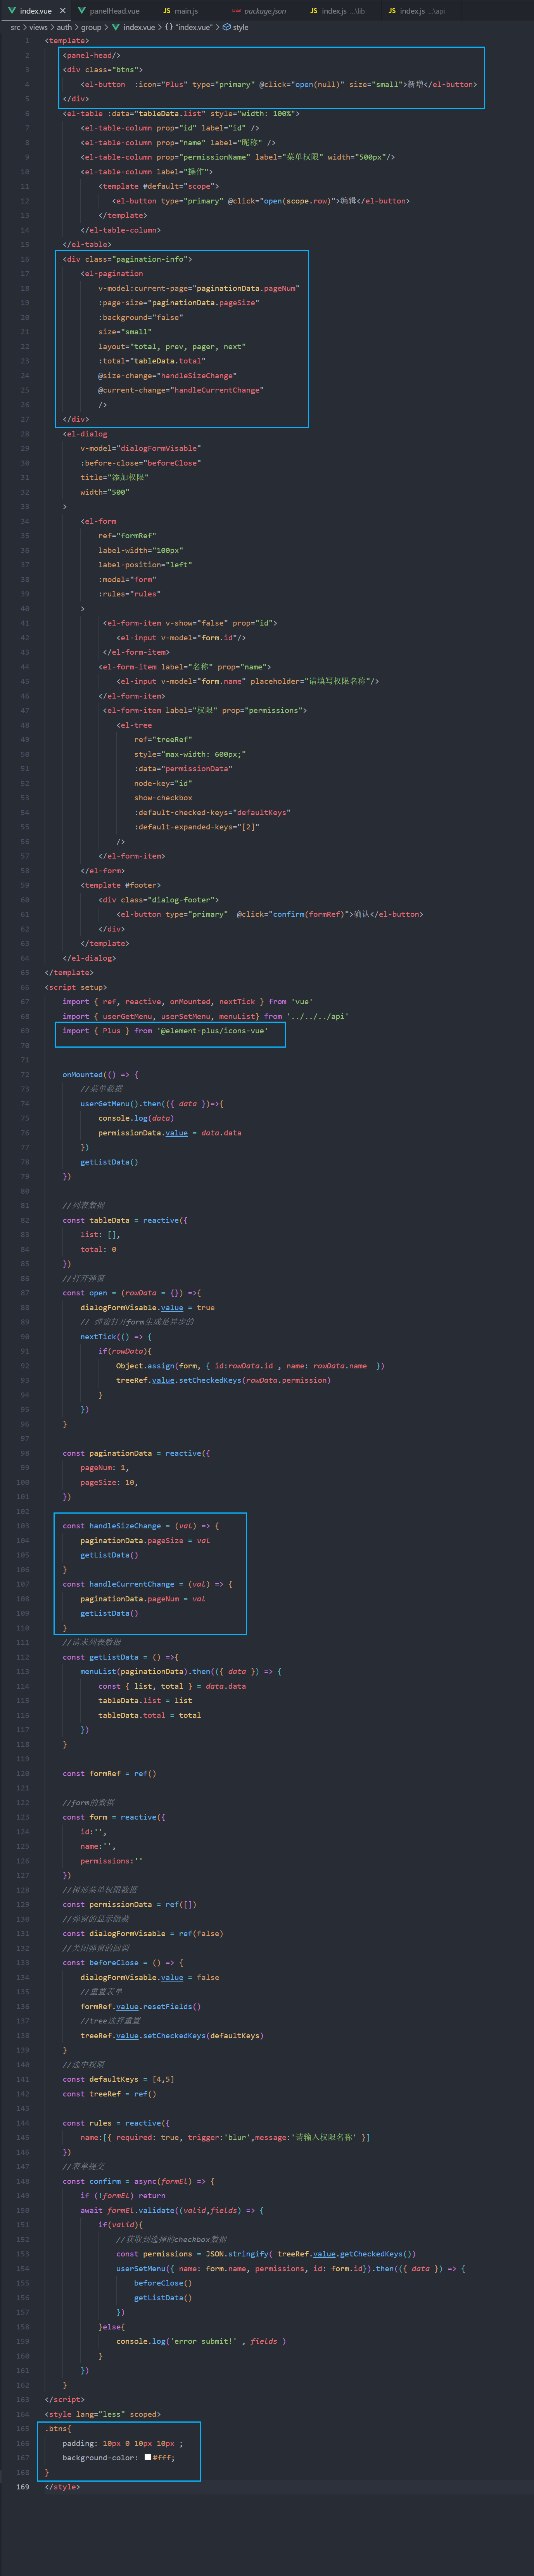Click the 'JSON.stringify' call on permissions line
The height and width of the screenshot is (2576, 534).
coord(237,2254)
